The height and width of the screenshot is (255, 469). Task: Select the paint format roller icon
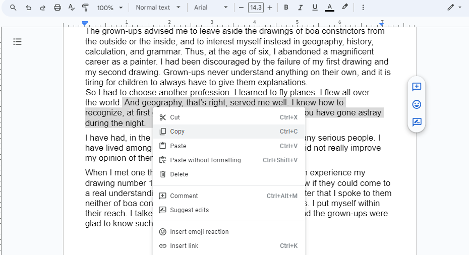tap(85, 8)
